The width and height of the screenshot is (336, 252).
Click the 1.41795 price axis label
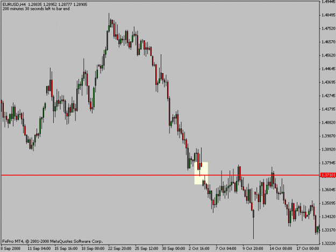(328, 109)
